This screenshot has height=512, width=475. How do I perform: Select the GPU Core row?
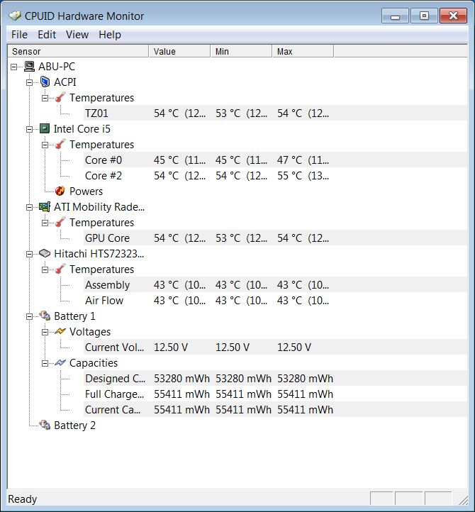(x=275, y=238)
